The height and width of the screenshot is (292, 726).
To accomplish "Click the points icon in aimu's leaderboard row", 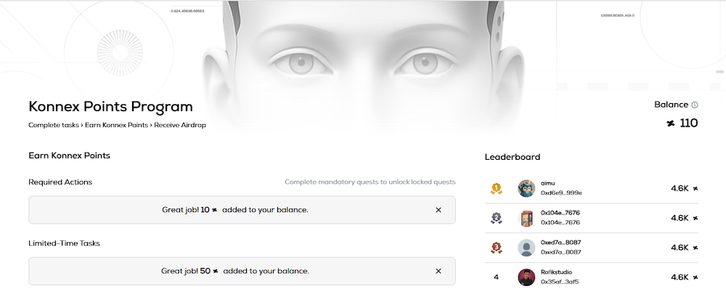I will coord(696,188).
